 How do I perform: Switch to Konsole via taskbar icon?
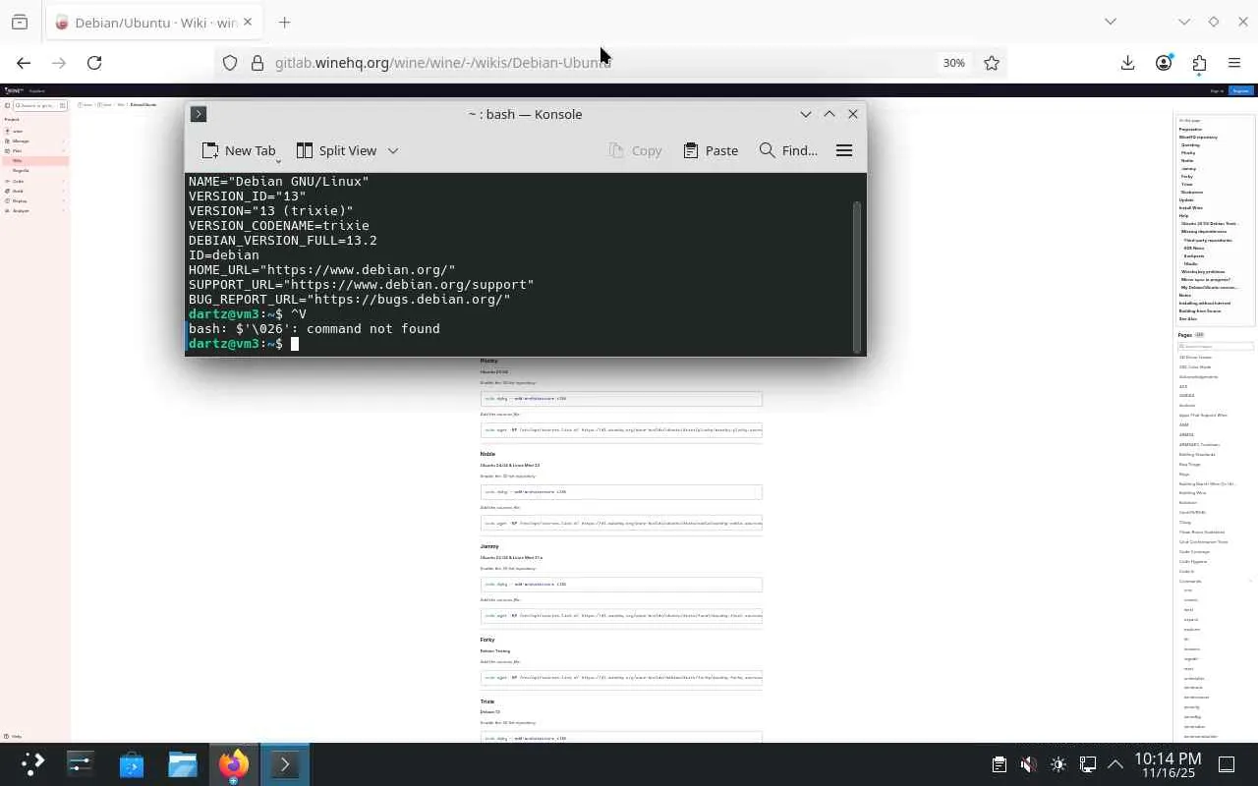coord(285,764)
